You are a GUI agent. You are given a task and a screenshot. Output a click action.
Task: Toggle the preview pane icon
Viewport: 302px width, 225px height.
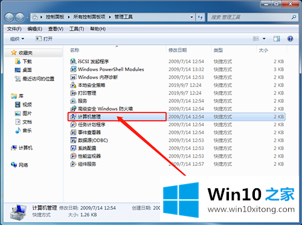(x=277, y=39)
